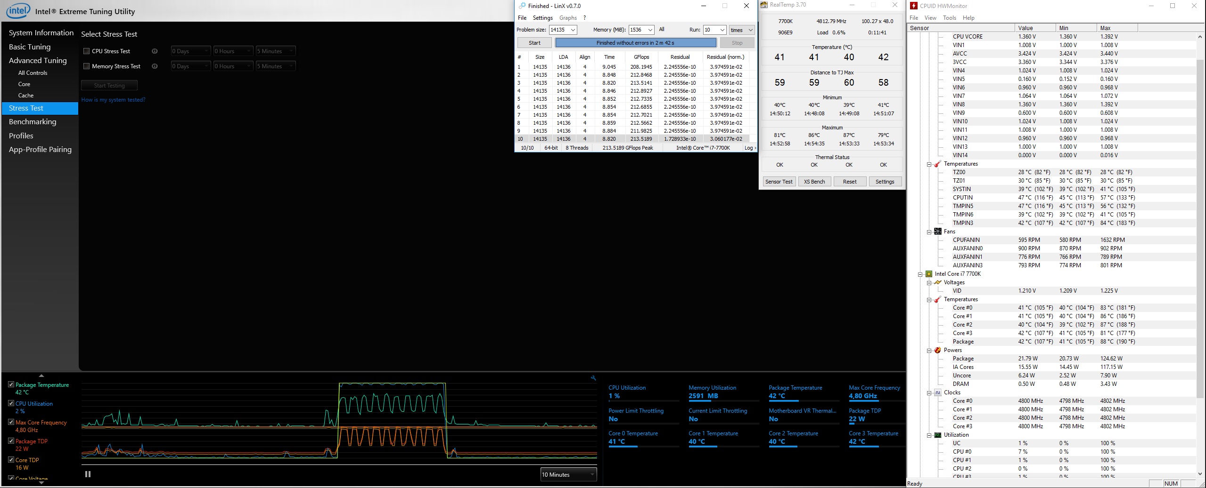Click the Voltages category icon under Core i7 7700K
Viewport: 1206px width, 488px height.
[x=937, y=282]
